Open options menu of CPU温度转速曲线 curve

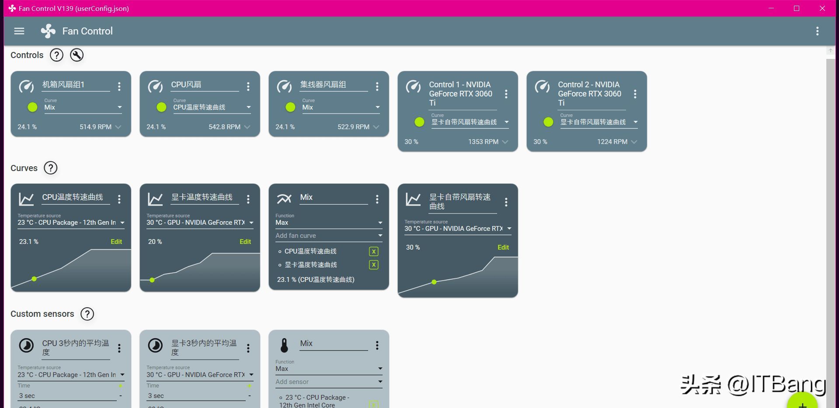click(119, 199)
